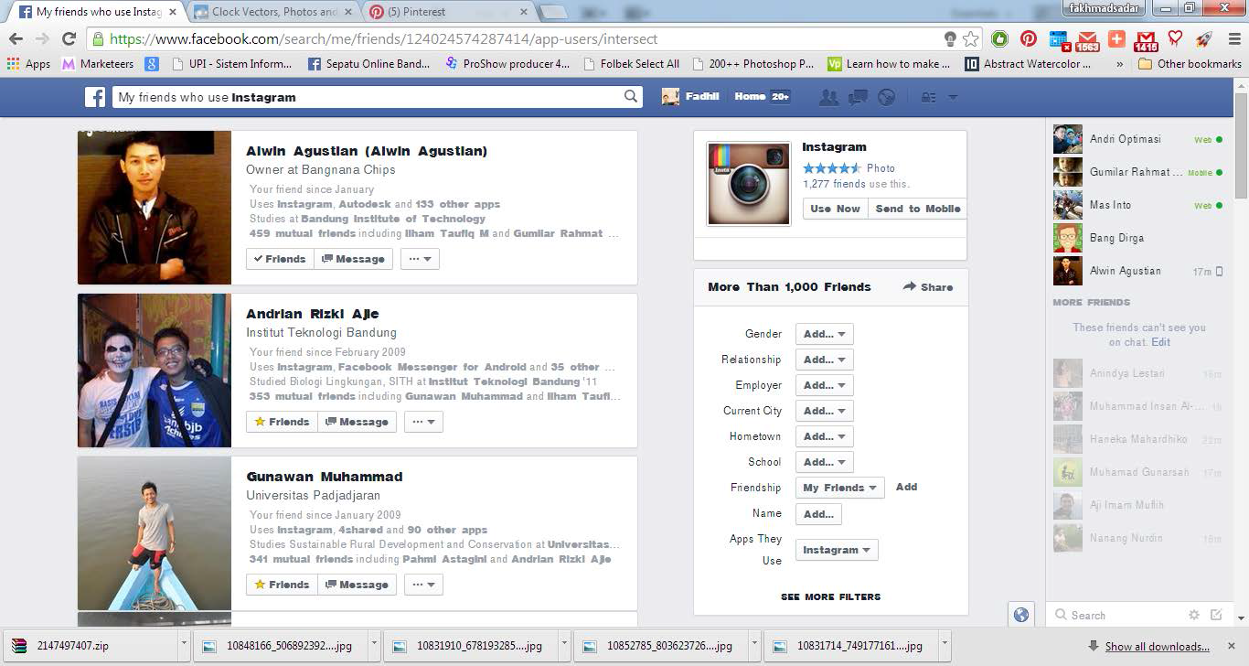Image resolution: width=1249 pixels, height=666 pixels.
Task: Click the rocket extension icon
Action: tap(1203, 38)
